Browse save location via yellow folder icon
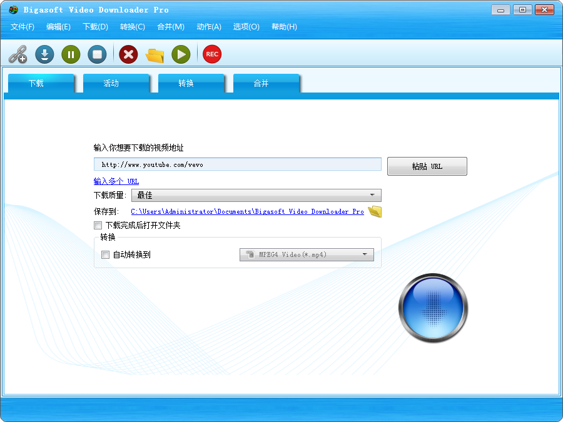This screenshot has height=422, width=563. tap(375, 211)
